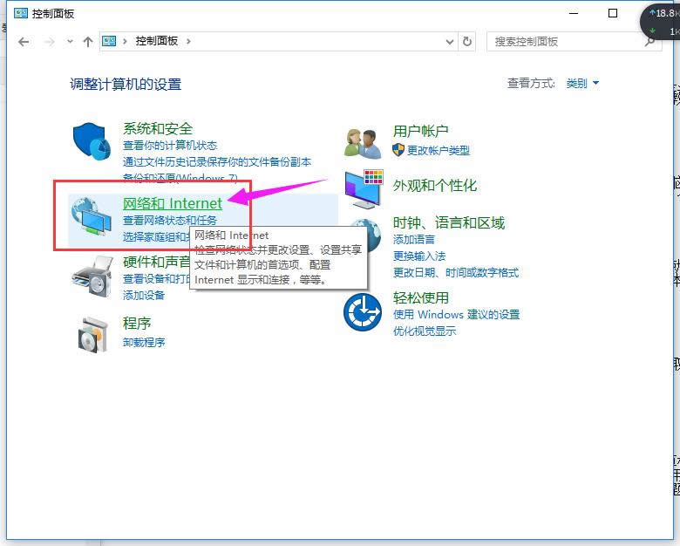Open 查看你的计算机状态 link
680x546 pixels.
point(170,146)
